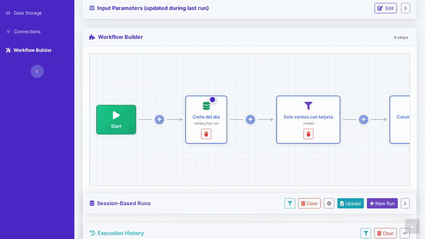The image size is (425, 239).
Task: Click the Edit button for Input Parameters
Action: tap(385, 8)
